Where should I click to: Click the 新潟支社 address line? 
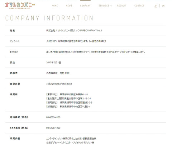click(68, 107)
